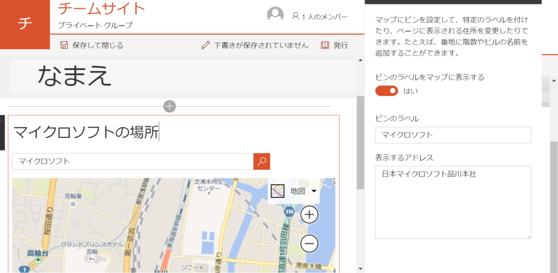Click the page scrollbar down arrow

[361, 269]
